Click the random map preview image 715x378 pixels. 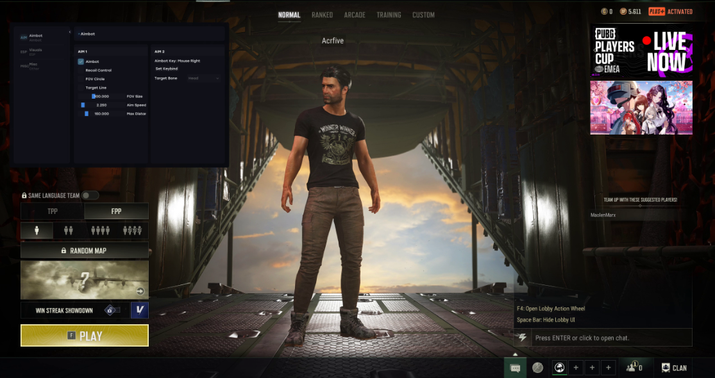point(85,279)
